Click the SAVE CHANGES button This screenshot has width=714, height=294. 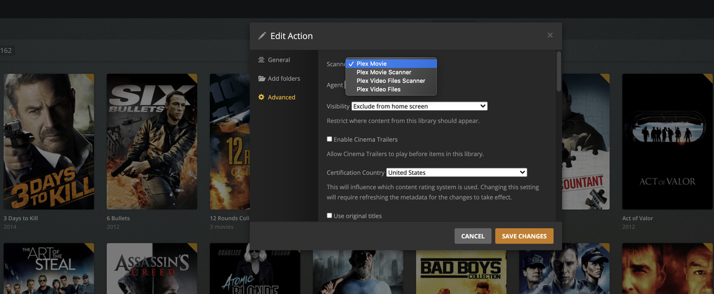524,236
